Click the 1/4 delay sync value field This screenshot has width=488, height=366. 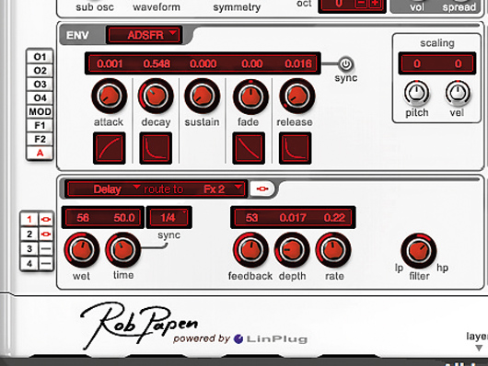click(x=168, y=217)
